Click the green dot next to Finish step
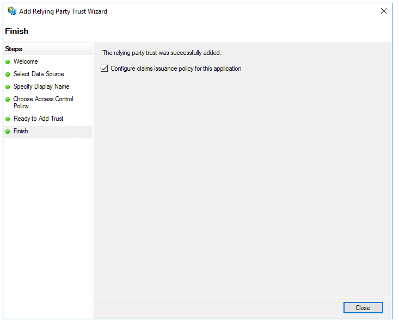The image size is (399, 322). coord(8,132)
